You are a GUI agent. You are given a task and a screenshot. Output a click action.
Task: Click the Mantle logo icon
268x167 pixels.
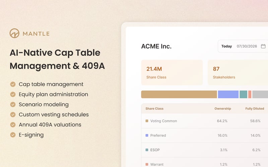tap(14, 33)
